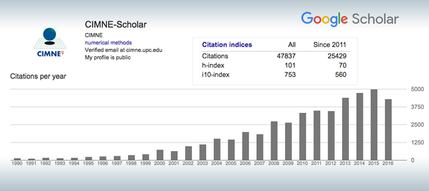Click the 2015 citations bar
The height and width of the screenshot is (191, 429).
(374, 125)
